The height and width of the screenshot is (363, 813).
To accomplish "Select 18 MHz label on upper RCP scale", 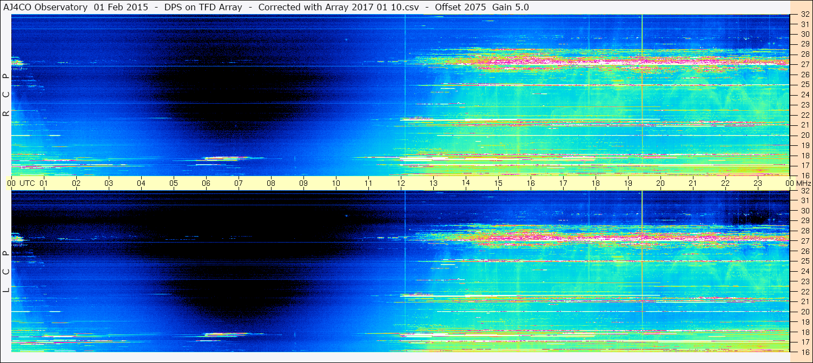I will point(804,156).
